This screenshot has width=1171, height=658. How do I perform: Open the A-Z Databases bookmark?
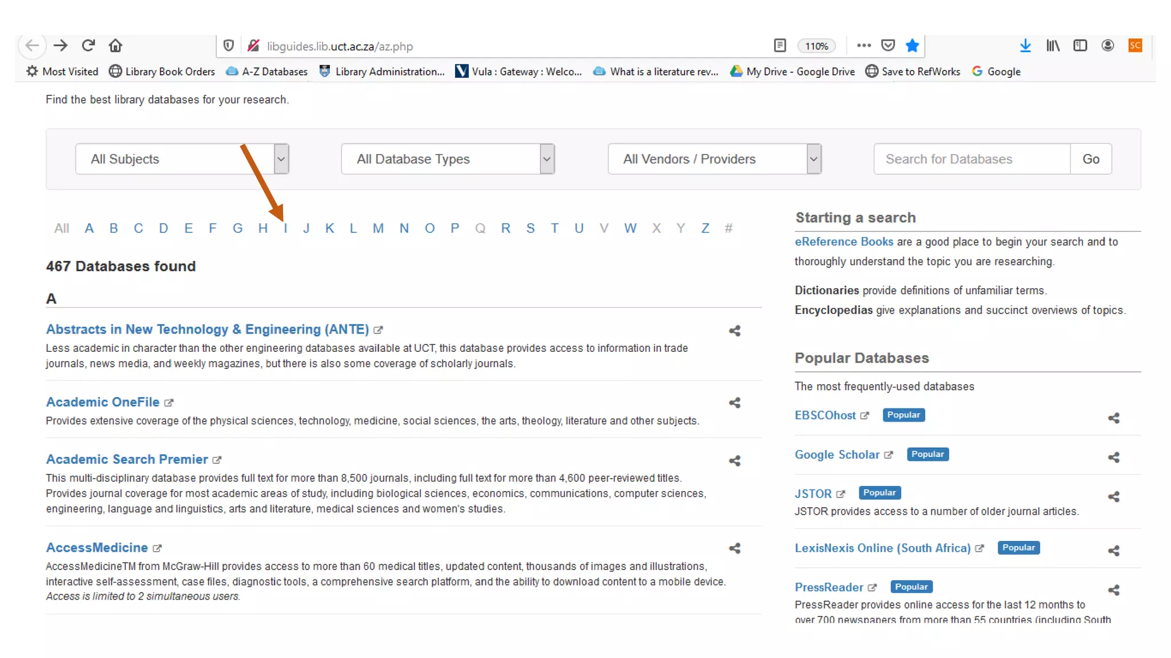point(267,71)
